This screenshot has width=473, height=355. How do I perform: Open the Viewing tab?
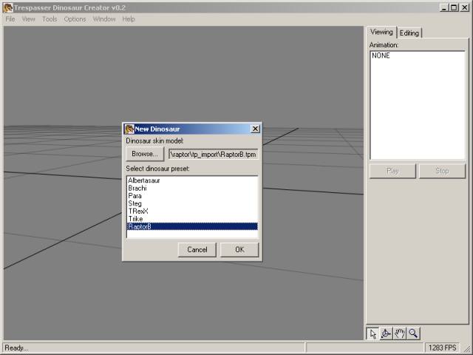381,33
